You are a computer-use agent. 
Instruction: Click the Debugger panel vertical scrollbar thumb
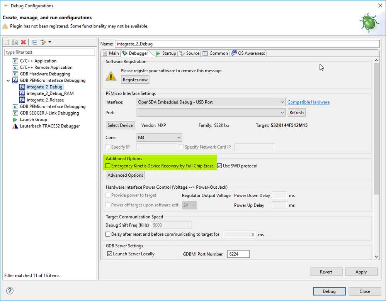coord(376,129)
